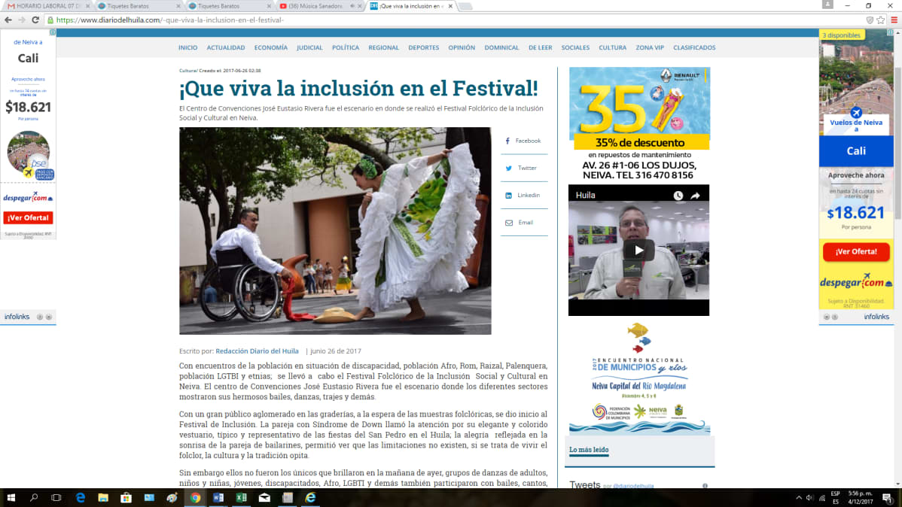
Task: Close the ¡Que viva la inclusión tab
Action: [x=450, y=6]
